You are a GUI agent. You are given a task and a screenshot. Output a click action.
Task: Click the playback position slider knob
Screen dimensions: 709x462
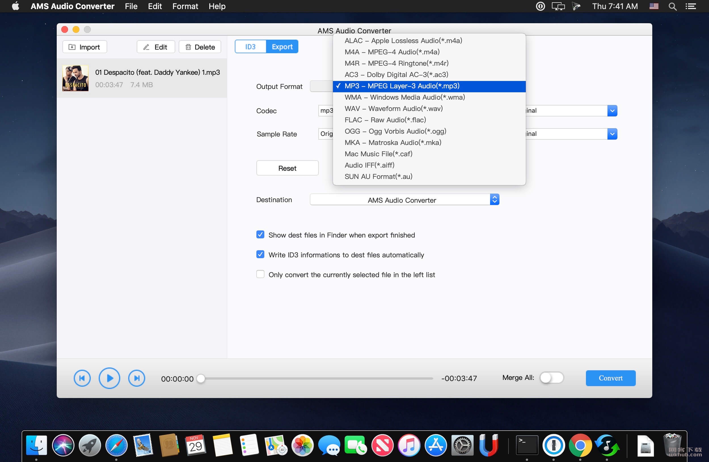pos(201,378)
